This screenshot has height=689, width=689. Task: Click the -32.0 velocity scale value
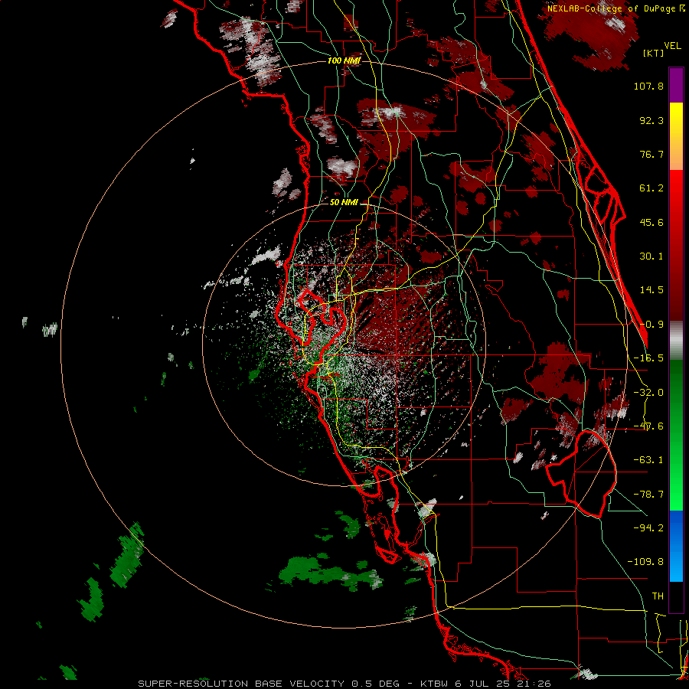tap(648, 393)
